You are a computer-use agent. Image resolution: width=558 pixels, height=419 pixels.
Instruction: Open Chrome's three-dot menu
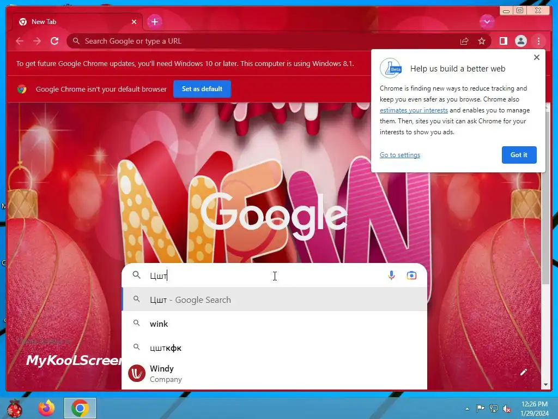pyautogui.click(x=538, y=41)
